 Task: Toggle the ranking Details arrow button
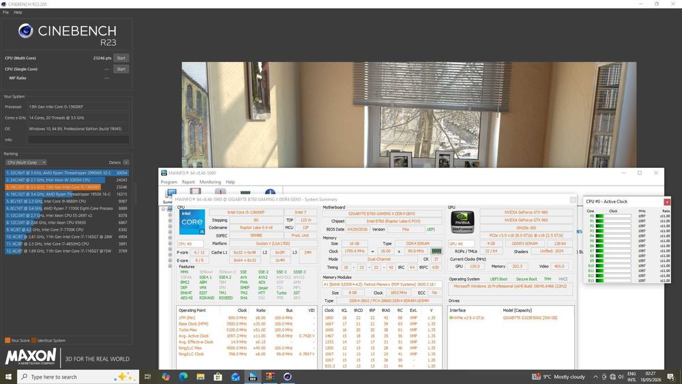click(x=125, y=162)
